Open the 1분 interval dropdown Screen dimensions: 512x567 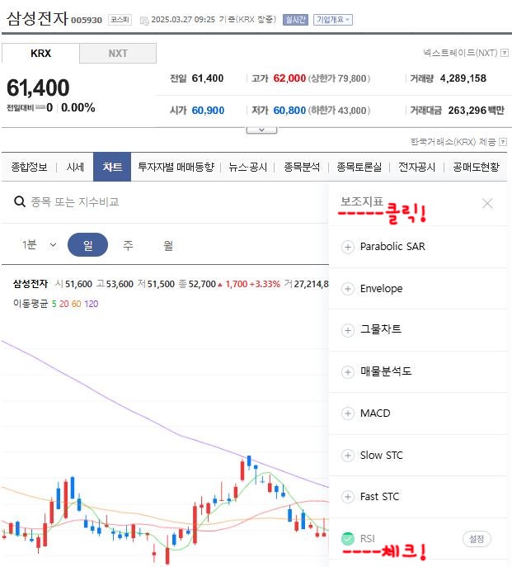click(x=39, y=245)
